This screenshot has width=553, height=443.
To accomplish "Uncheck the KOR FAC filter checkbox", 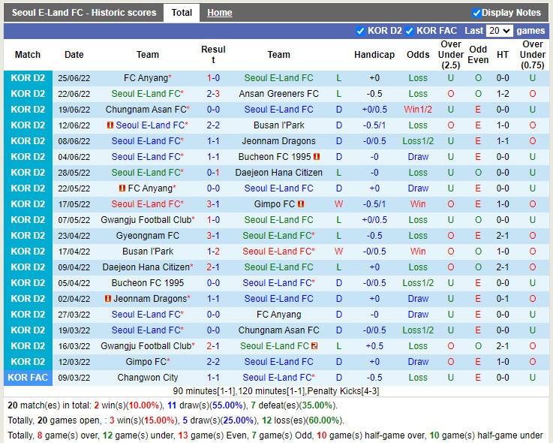I will click(x=409, y=31).
